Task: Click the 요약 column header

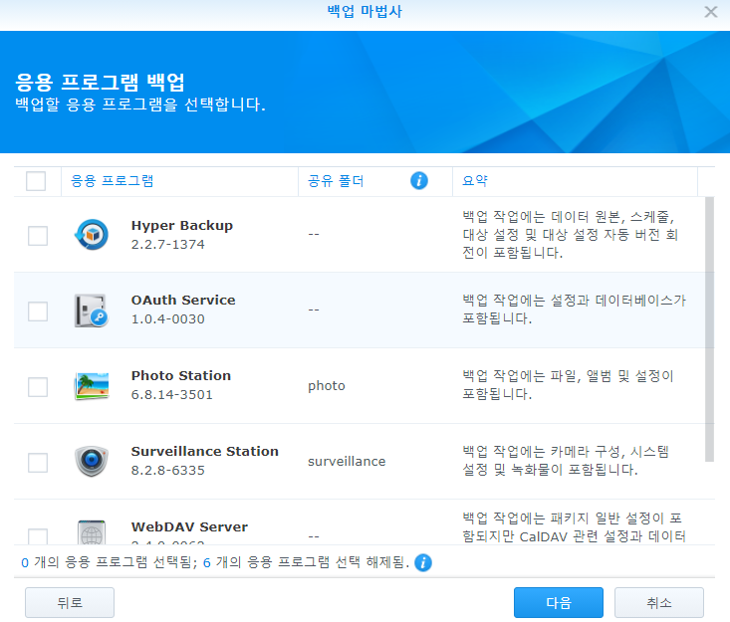Action: coord(575,181)
